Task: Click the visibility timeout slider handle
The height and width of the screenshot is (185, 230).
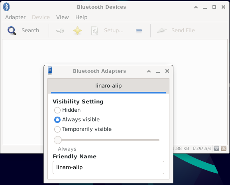Action: point(58,140)
